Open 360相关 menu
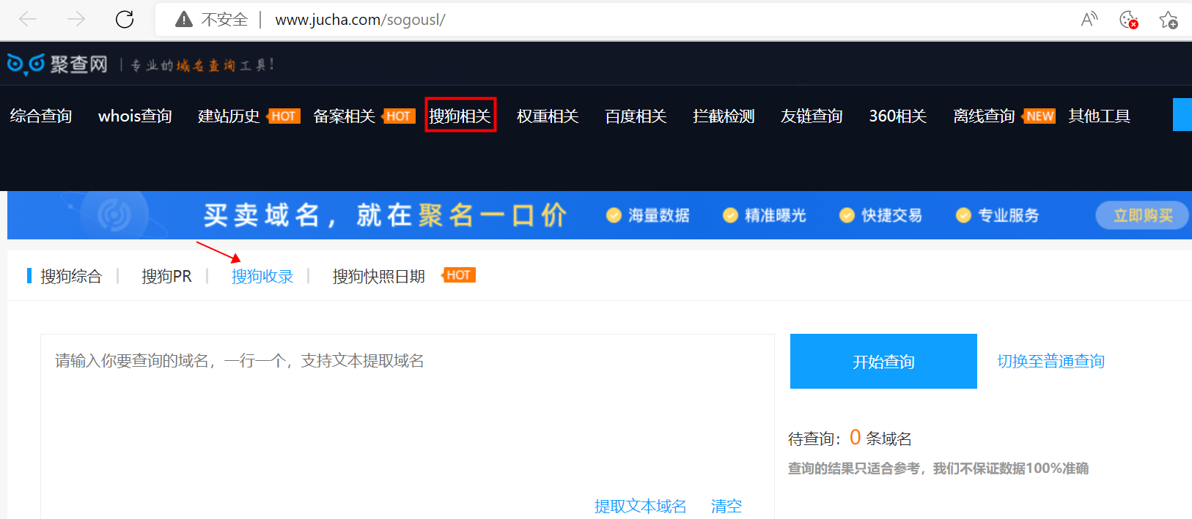 click(x=898, y=116)
